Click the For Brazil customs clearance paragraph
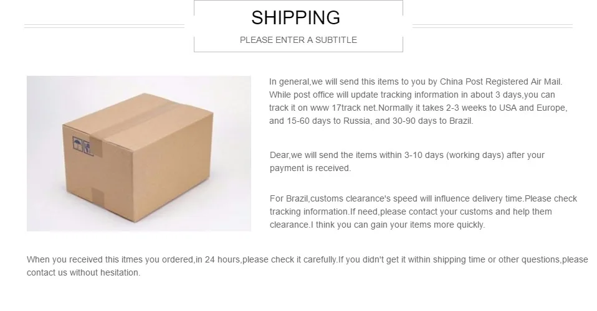 coord(423,211)
